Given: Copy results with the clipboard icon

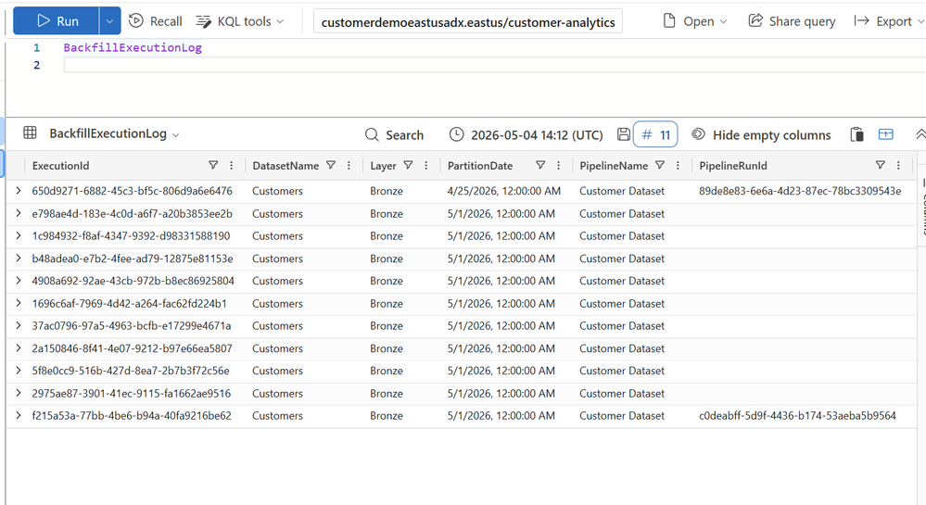Looking at the screenshot, I should [x=856, y=134].
